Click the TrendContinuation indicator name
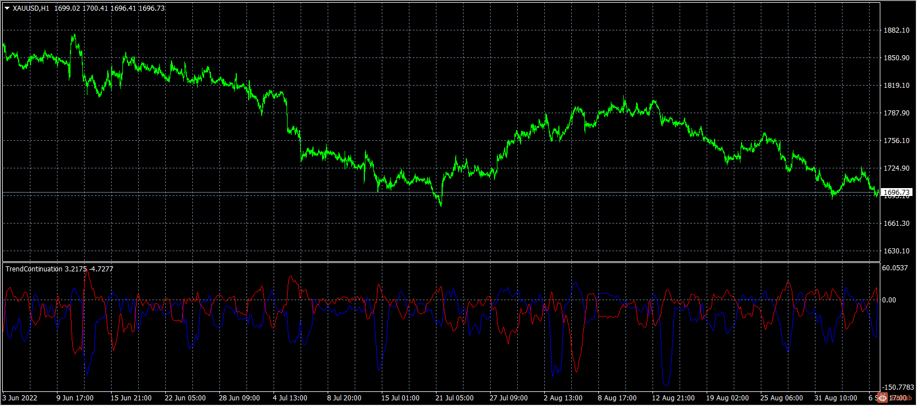917x406 pixels. [34, 269]
